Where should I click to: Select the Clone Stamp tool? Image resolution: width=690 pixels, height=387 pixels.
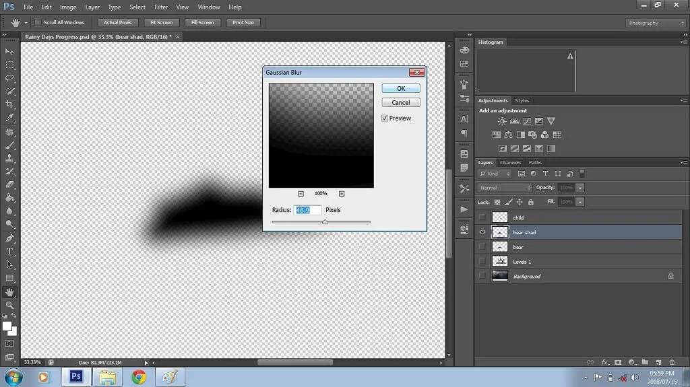[x=9, y=158]
